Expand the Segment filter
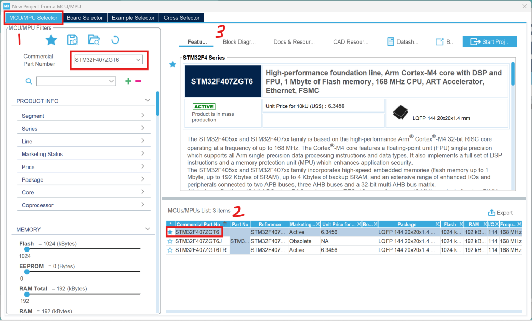This screenshot has height=321, width=532. [x=143, y=115]
